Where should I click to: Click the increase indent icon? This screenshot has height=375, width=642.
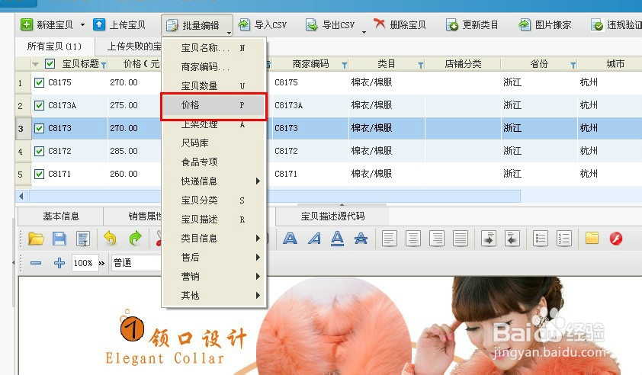pos(489,239)
